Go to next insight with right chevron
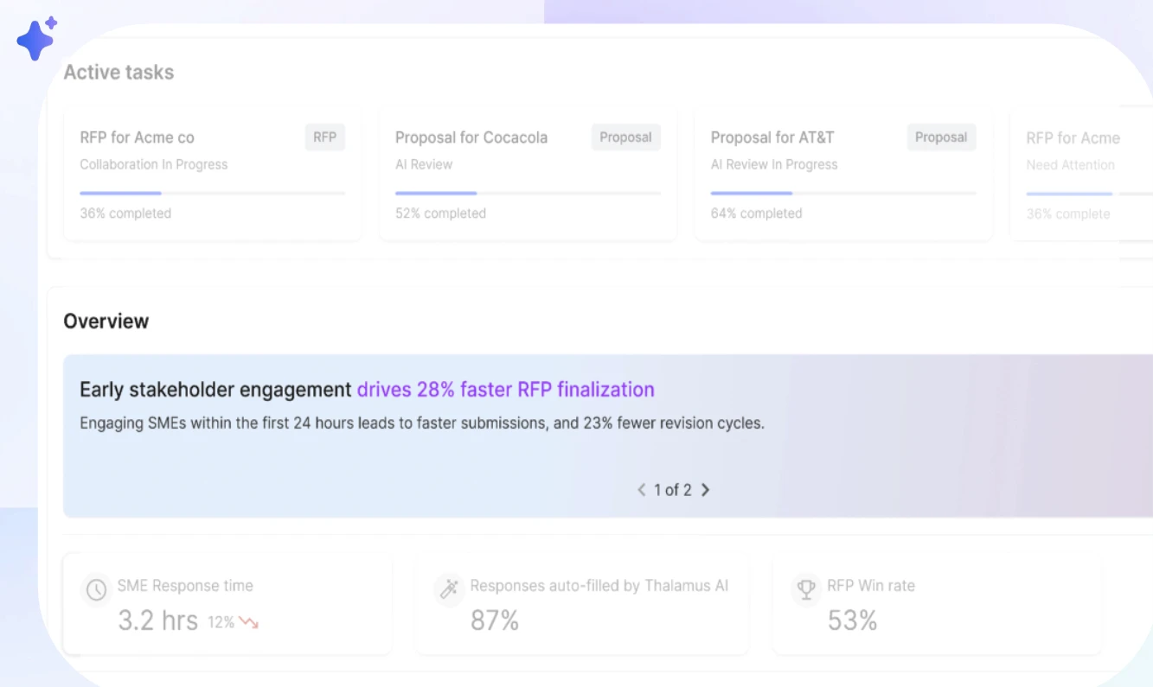The height and width of the screenshot is (687, 1153). click(705, 490)
